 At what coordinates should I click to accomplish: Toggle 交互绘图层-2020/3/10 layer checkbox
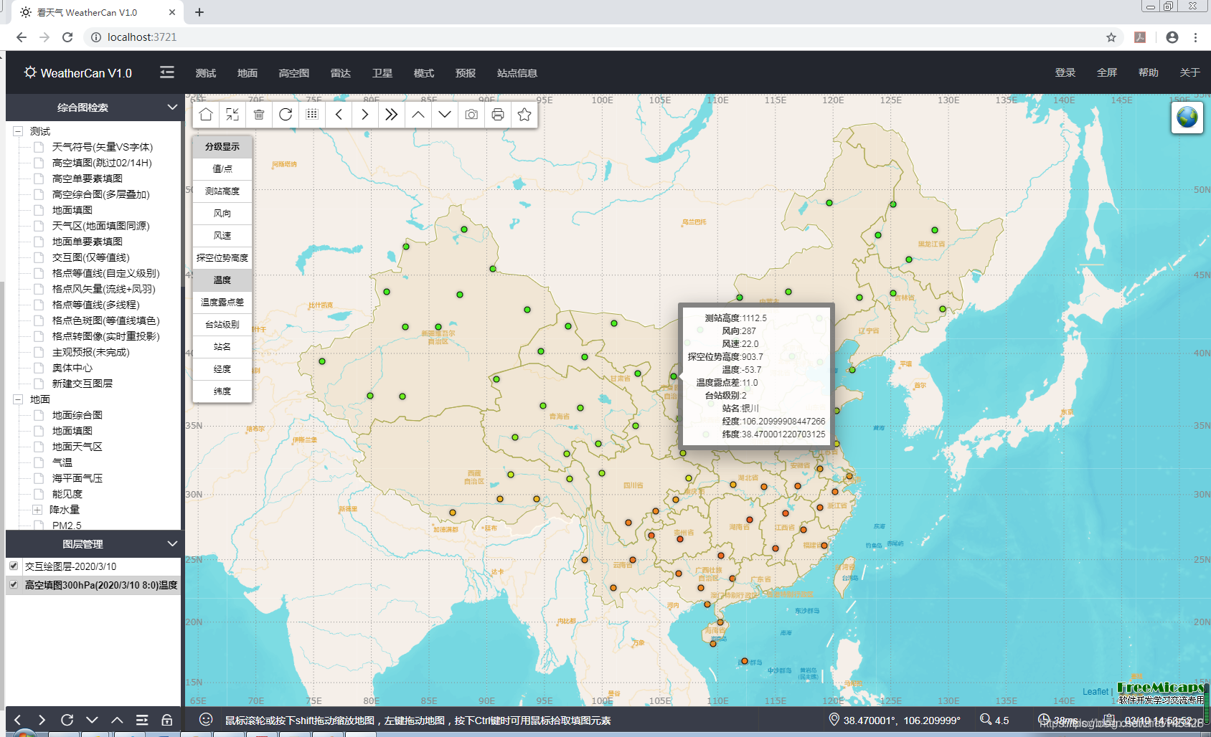coord(14,566)
